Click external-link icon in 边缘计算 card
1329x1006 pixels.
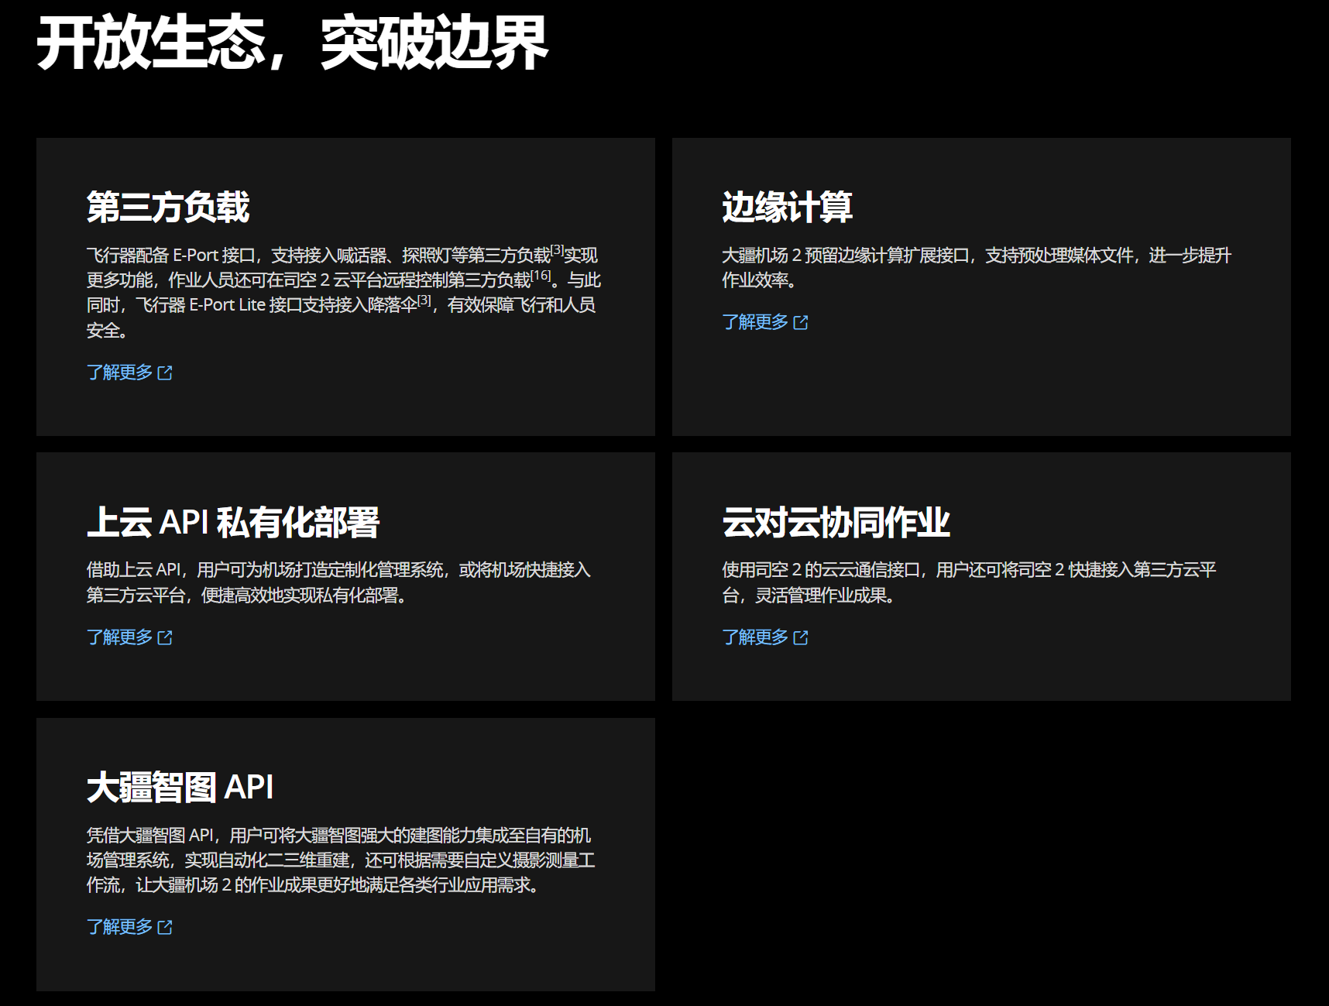tap(801, 323)
